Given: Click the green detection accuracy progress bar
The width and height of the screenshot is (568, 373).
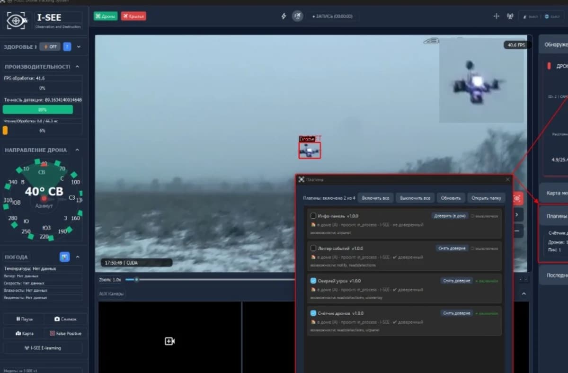Looking at the screenshot, I should pos(38,110).
